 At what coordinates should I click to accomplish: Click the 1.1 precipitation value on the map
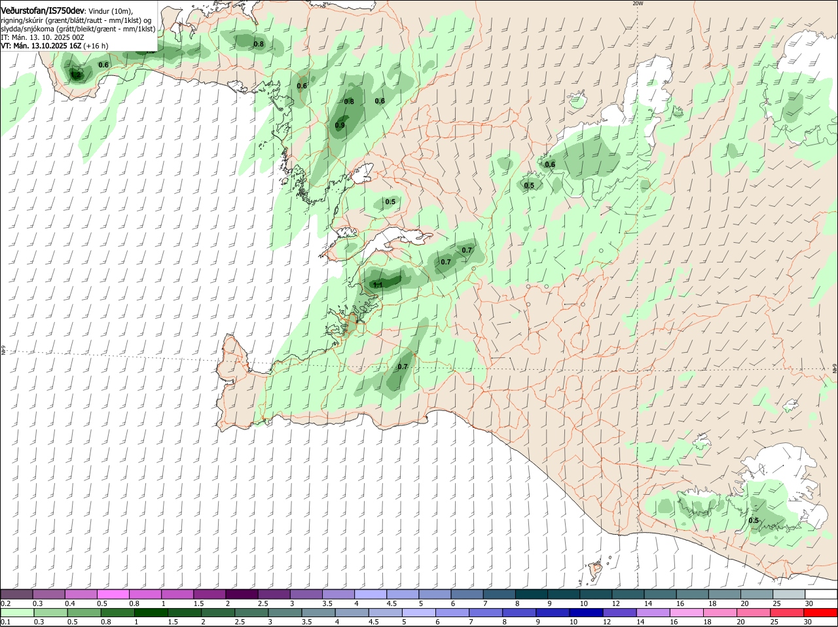(x=378, y=285)
